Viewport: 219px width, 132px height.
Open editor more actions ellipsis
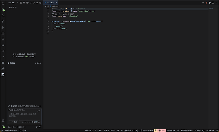tap(216, 3)
